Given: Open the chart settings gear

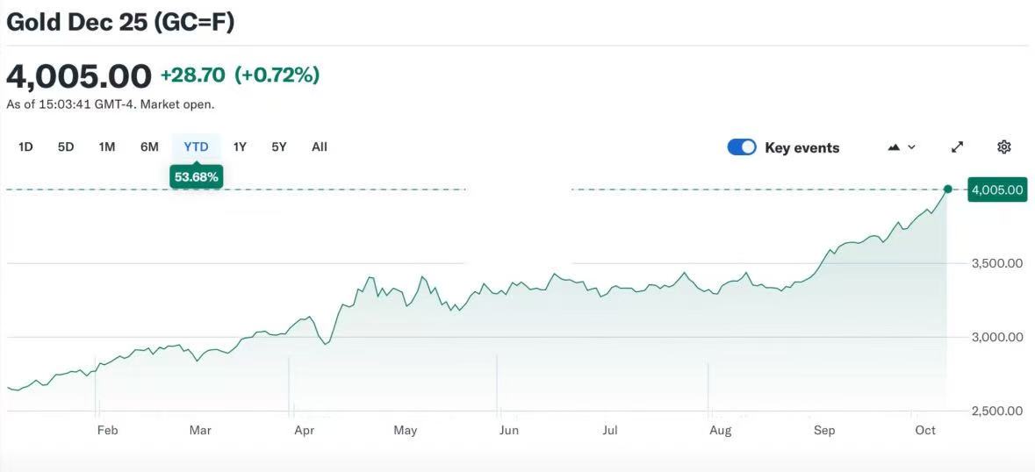Looking at the screenshot, I should pyautogui.click(x=1004, y=147).
